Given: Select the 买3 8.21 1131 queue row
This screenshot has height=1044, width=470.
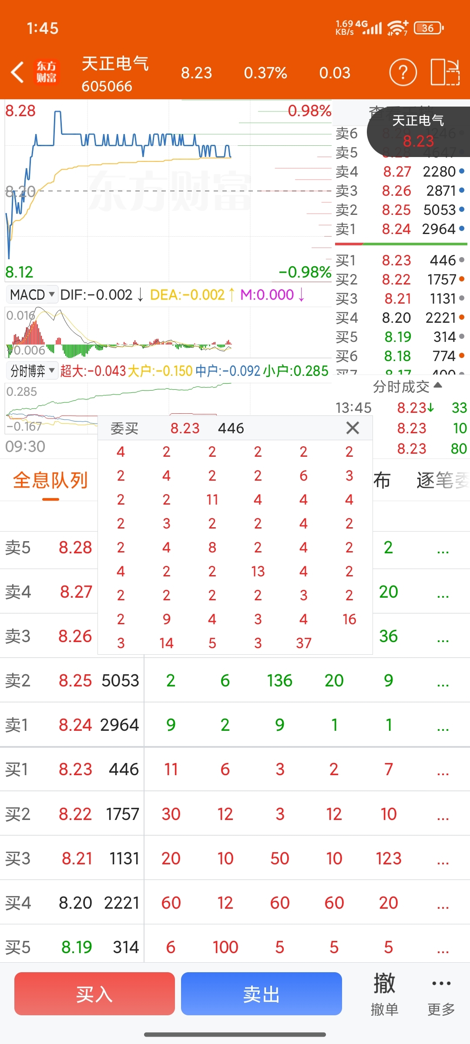Looking at the screenshot, I should 235,858.
